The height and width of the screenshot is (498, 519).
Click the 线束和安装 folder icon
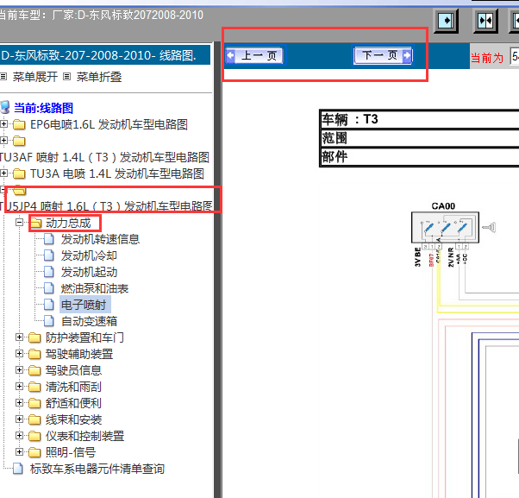pos(34,419)
